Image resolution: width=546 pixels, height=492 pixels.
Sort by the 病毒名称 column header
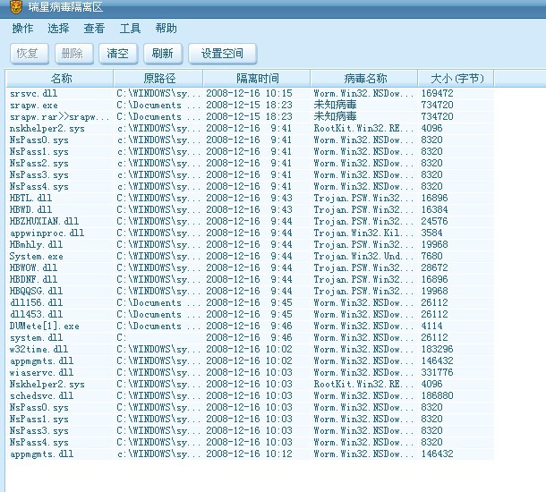click(x=364, y=79)
